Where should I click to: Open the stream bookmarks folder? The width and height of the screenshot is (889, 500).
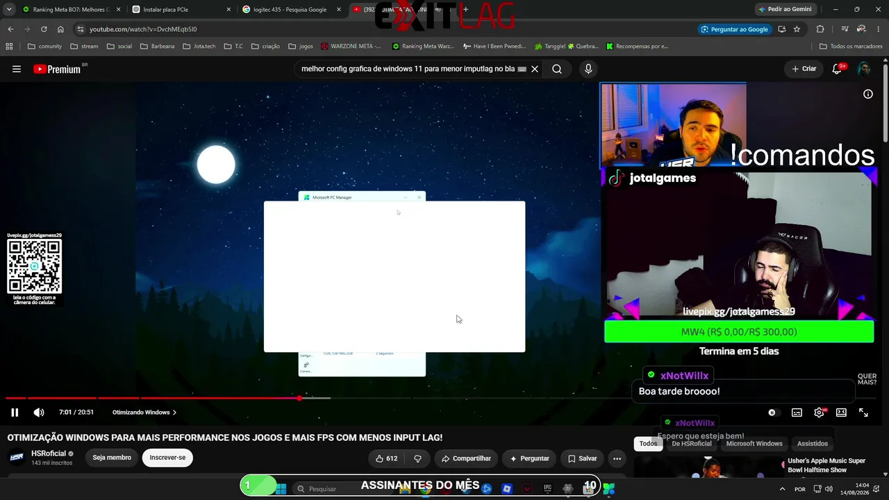tap(84, 47)
